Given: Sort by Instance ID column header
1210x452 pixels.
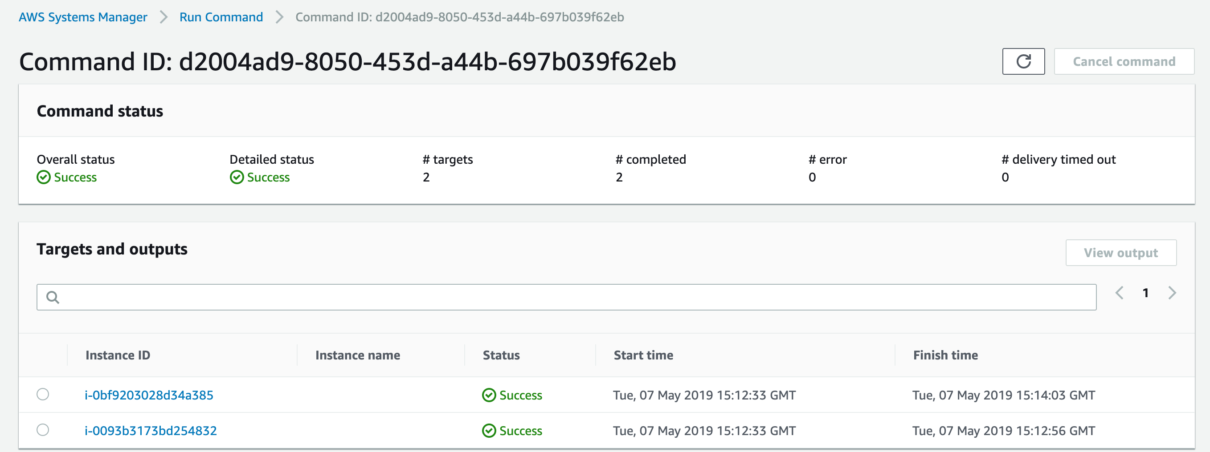Looking at the screenshot, I should (118, 355).
